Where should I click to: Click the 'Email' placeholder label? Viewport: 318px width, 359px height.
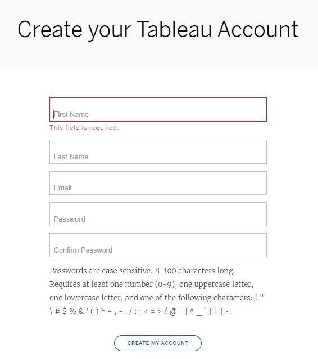point(62,188)
